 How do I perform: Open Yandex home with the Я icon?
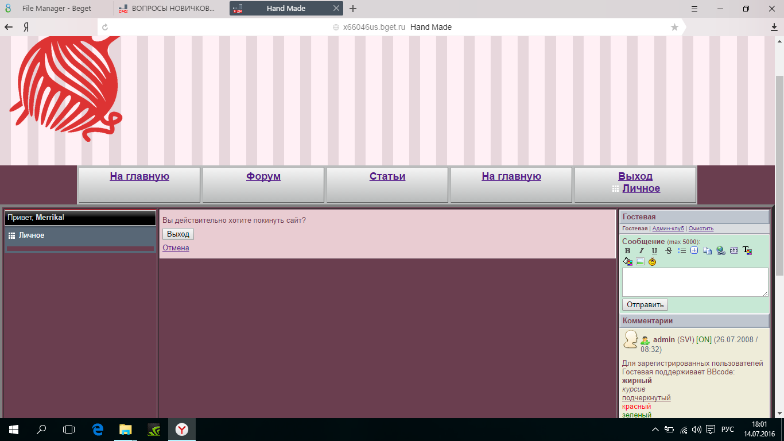coord(26,27)
